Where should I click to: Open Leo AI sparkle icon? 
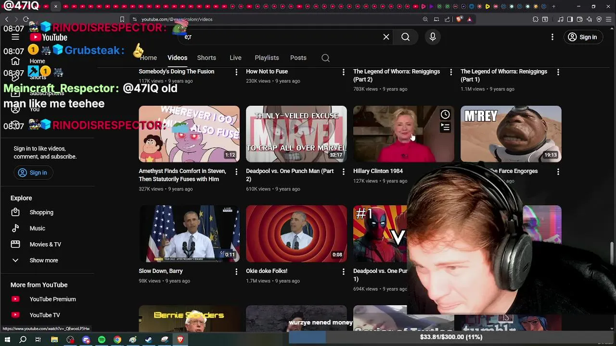pos(590,19)
